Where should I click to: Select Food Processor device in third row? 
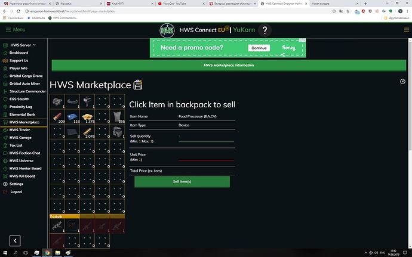click(x=117, y=132)
